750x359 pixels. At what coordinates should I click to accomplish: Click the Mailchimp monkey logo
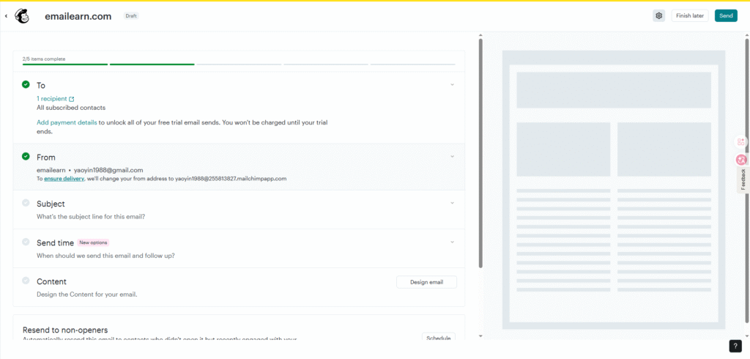tap(21, 16)
